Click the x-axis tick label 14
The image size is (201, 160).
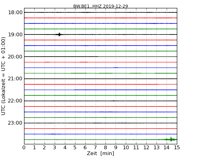tap(166, 148)
